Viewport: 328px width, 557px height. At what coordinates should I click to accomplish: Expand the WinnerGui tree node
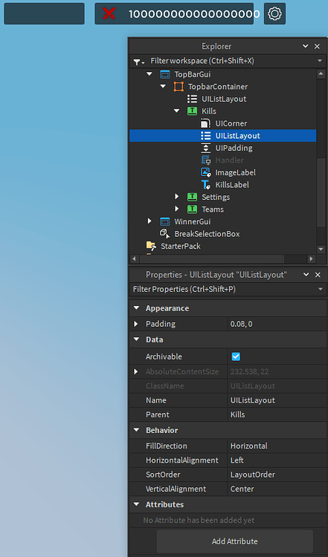[149, 221]
